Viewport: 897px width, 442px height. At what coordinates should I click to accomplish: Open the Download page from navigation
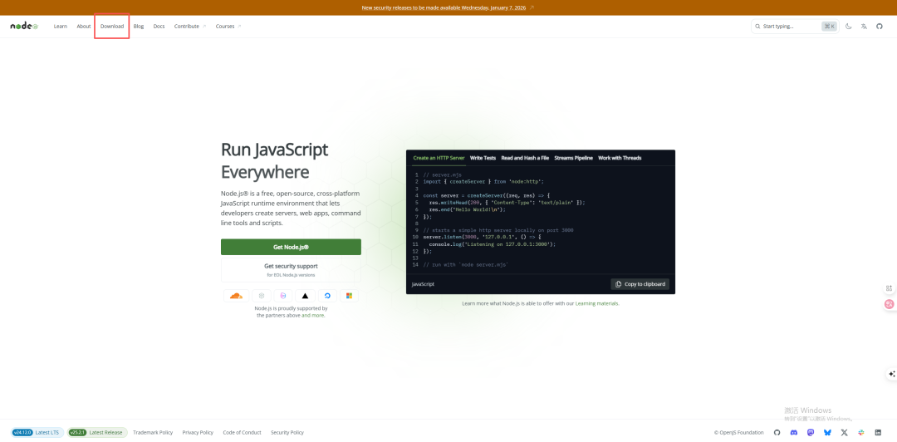(112, 26)
